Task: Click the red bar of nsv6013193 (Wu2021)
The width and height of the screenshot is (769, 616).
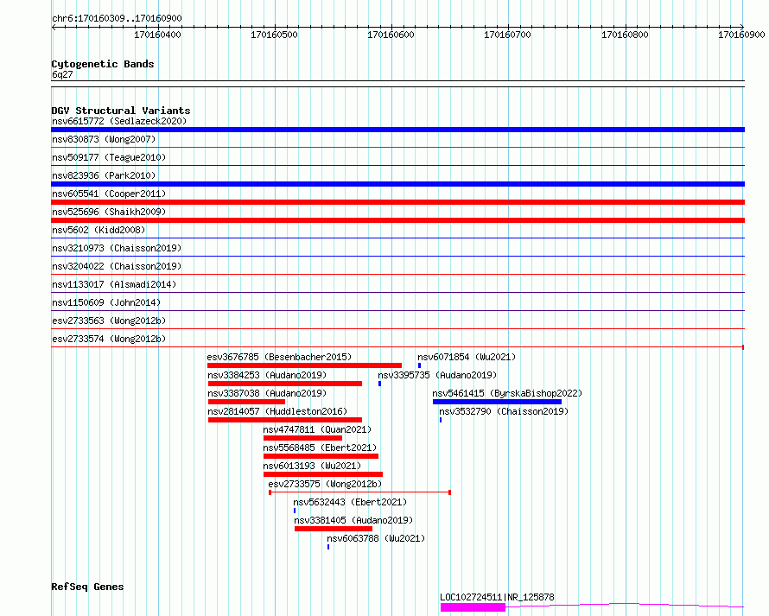Action: click(x=323, y=474)
